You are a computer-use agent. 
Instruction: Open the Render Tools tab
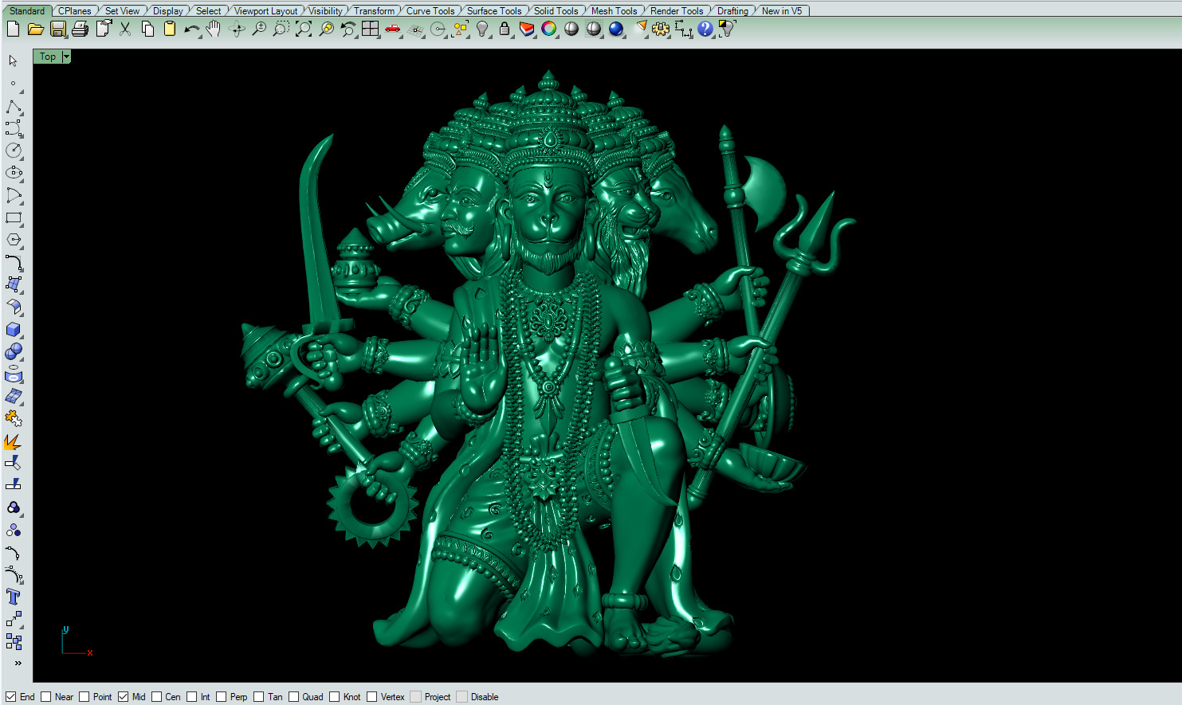tap(677, 10)
